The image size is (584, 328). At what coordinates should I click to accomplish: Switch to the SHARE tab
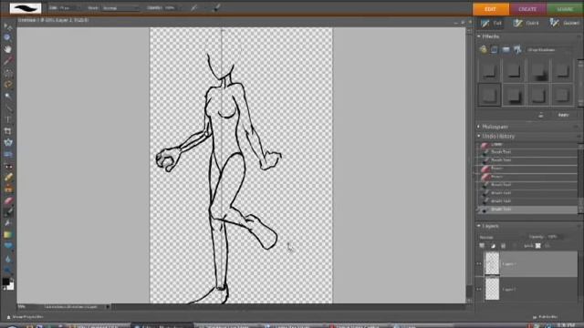click(x=565, y=9)
